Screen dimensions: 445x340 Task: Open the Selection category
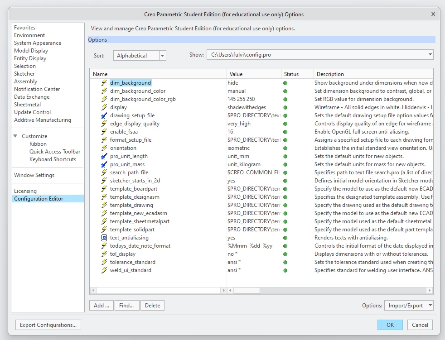coord(25,66)
